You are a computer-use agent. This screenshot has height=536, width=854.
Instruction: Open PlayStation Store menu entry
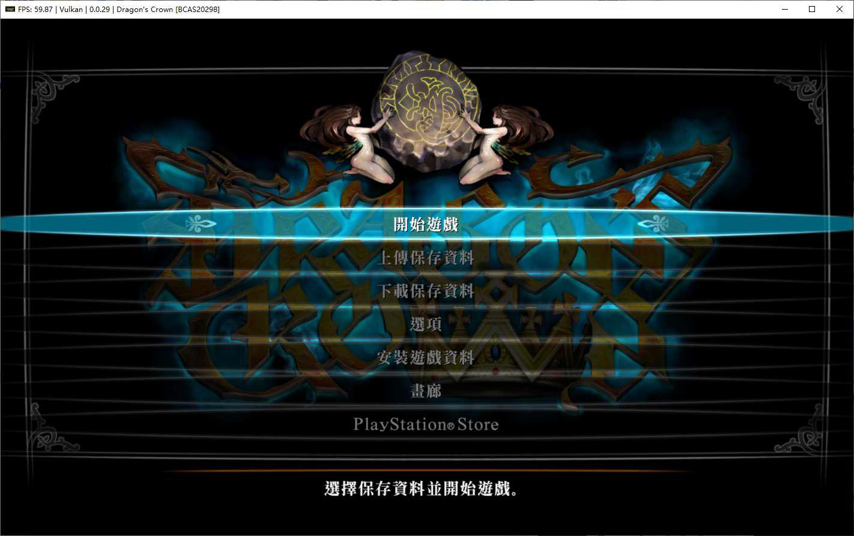[x=426, y=424]
